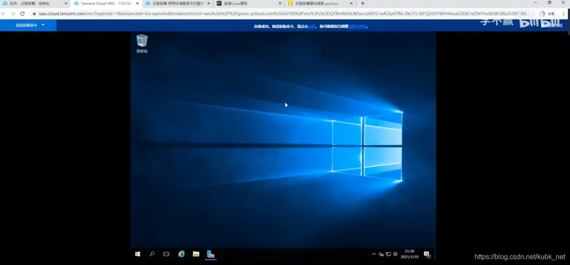Image resolution: width=570 pixels, height=265 pixels.
Task: Open File Explorer from the taskbar
Action: (x=196, y=254)
